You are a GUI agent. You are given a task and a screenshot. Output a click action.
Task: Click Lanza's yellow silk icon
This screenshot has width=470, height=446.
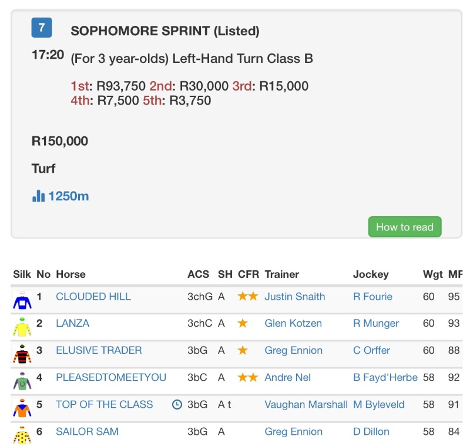point(22,327)
